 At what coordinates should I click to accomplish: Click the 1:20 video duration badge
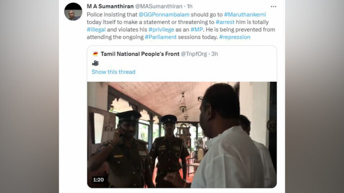coord(98,180)
